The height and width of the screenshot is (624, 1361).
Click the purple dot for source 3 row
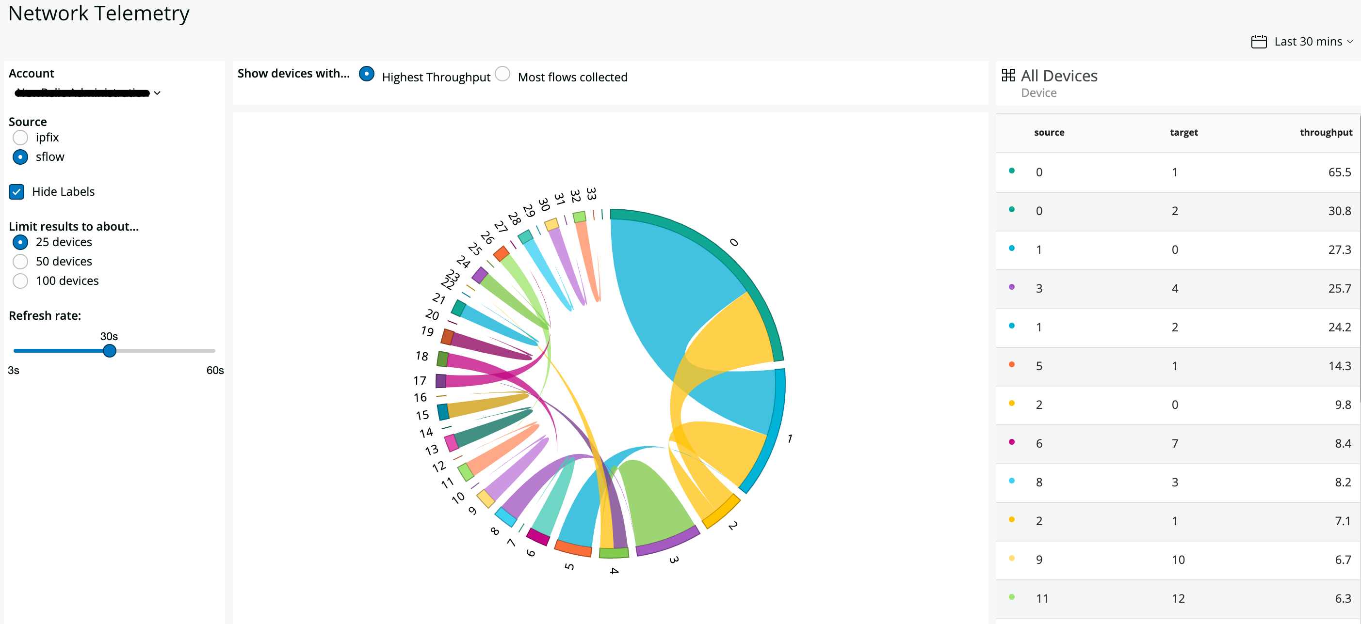pos(1011,287)
